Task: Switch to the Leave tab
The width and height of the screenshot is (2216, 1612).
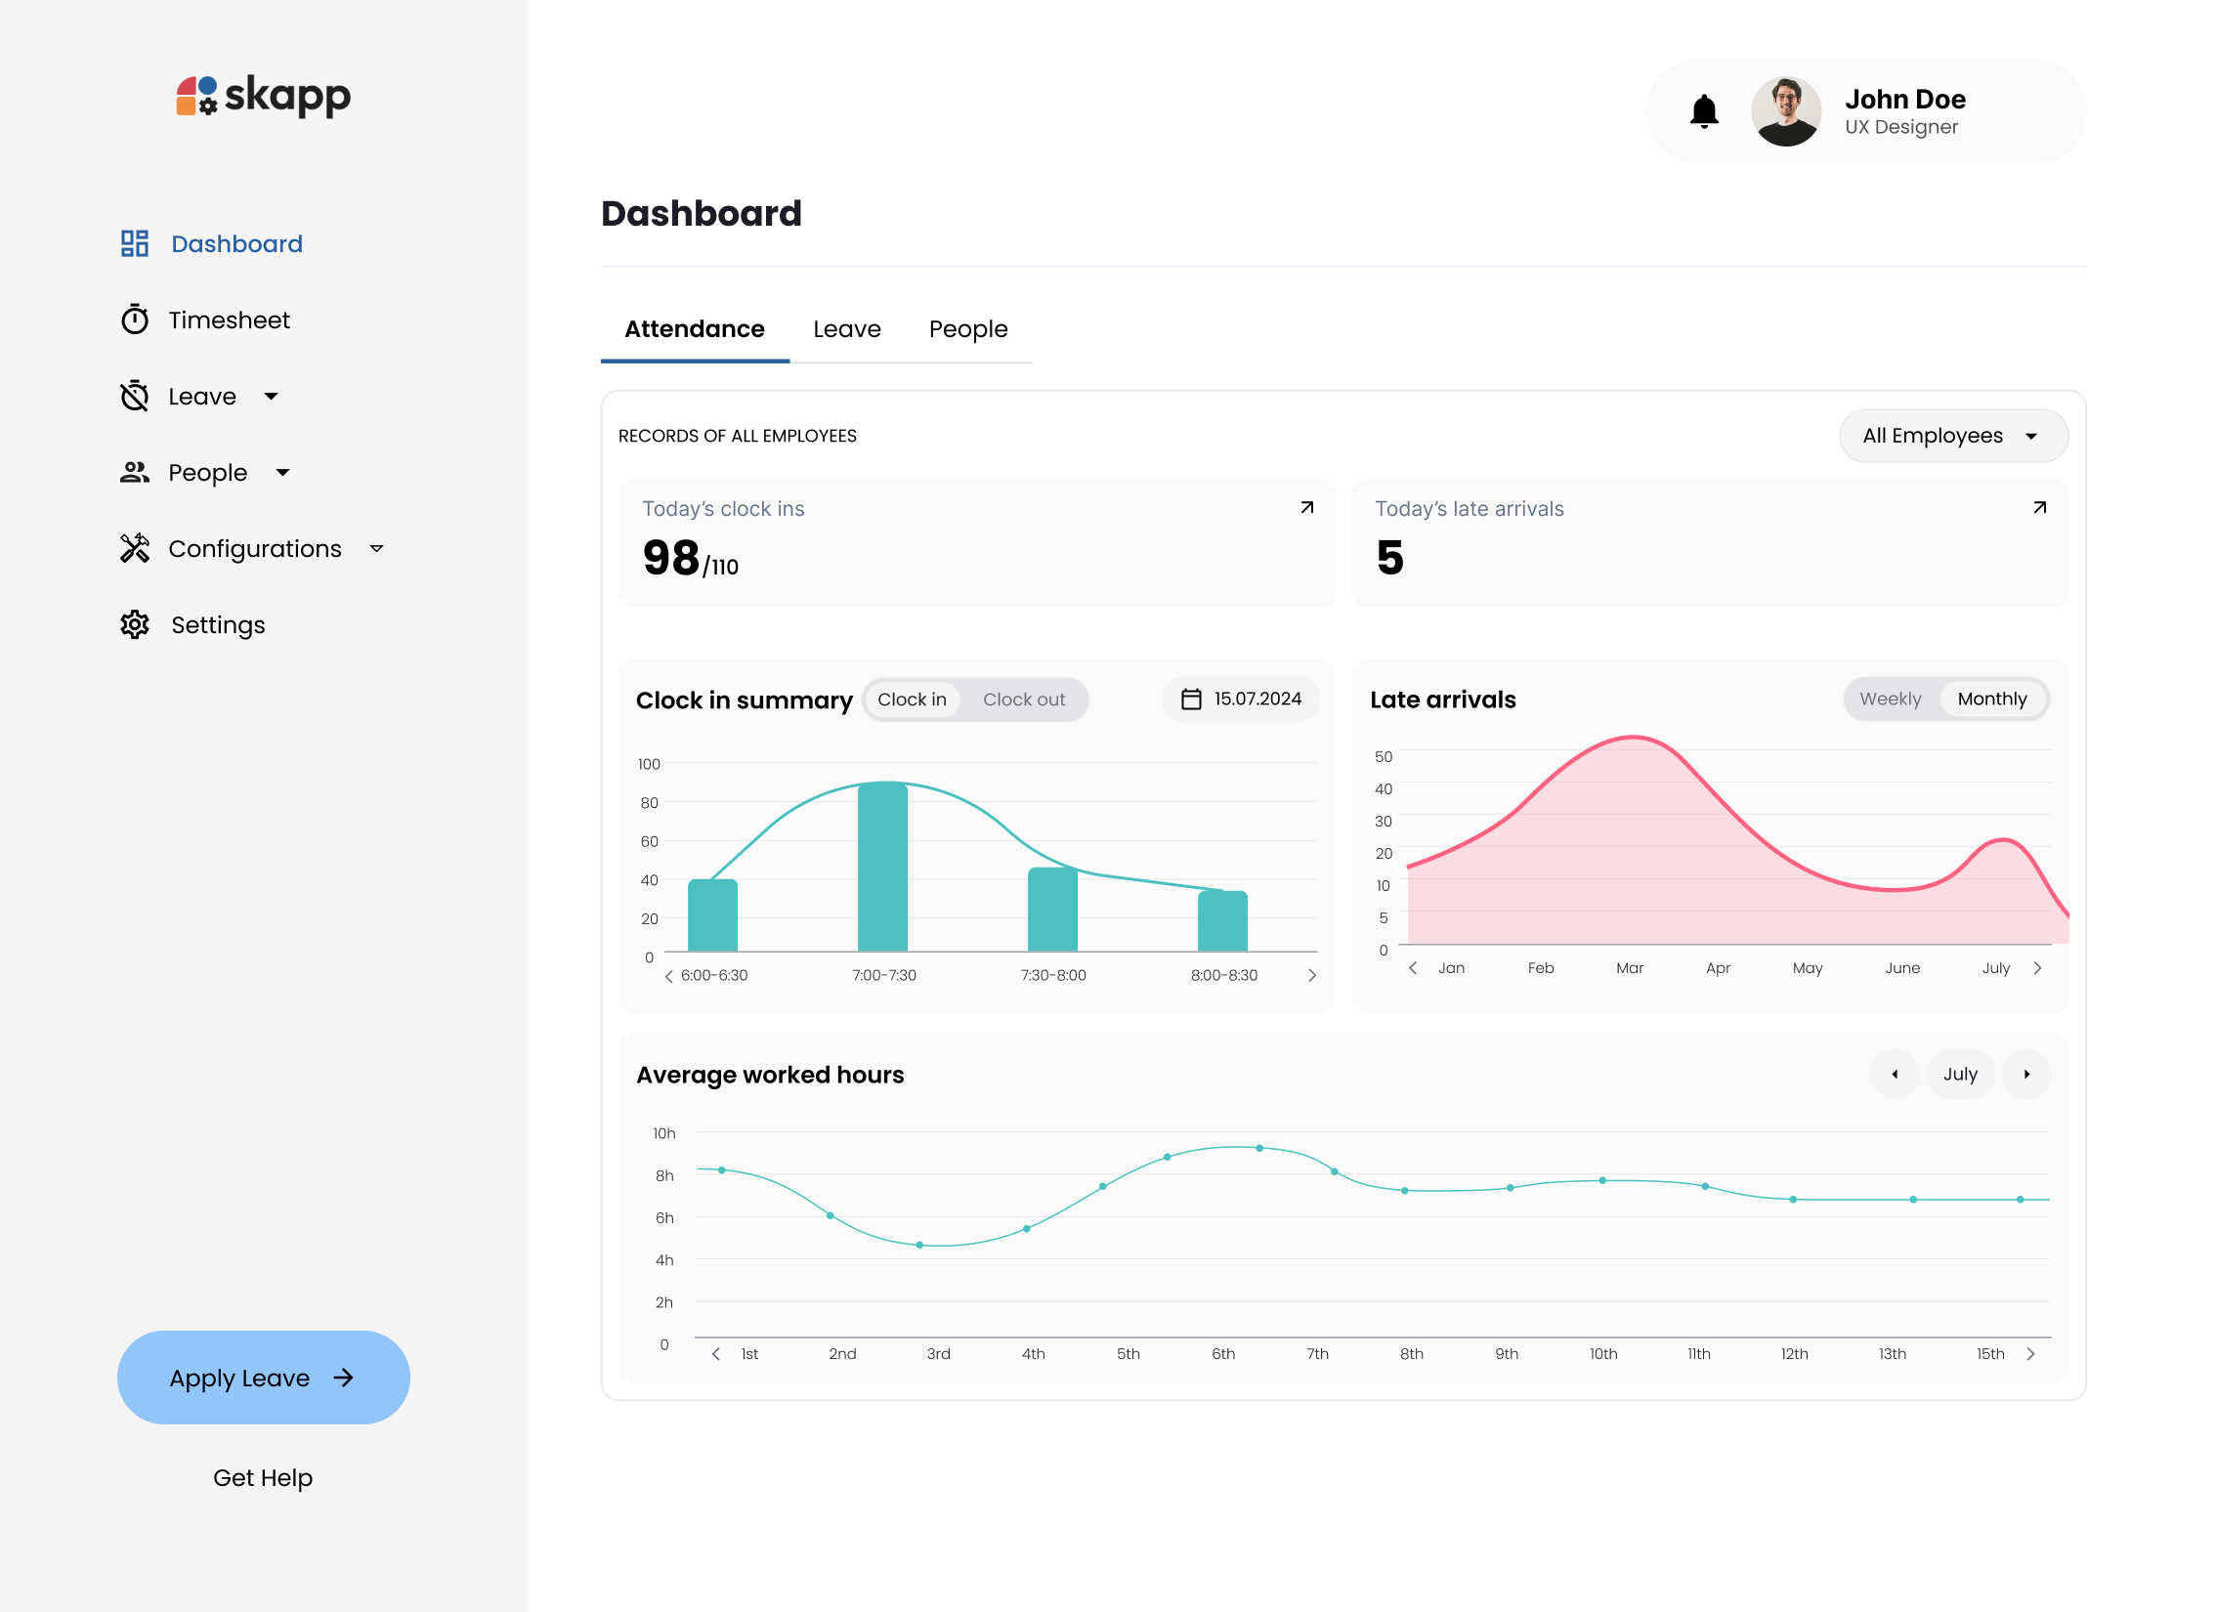Action: click(x=846, y=329)
